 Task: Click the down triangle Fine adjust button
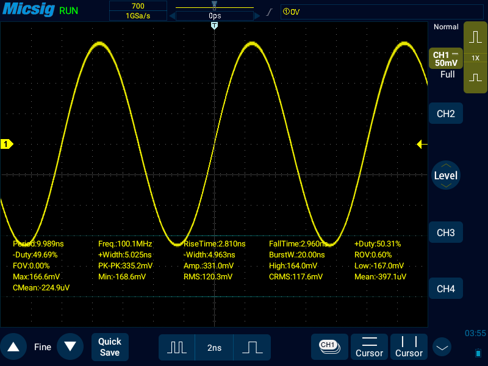[70, 346]
